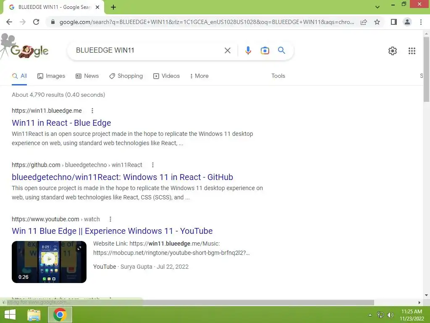Bookmark this tab with star icon
Screen dimensions: 430x323
[x=377, y=22]
